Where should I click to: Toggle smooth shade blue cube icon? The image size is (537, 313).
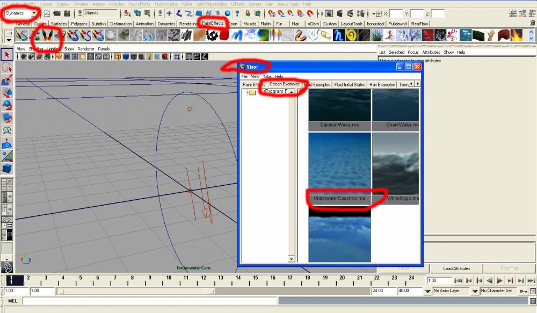coord(126,56)
